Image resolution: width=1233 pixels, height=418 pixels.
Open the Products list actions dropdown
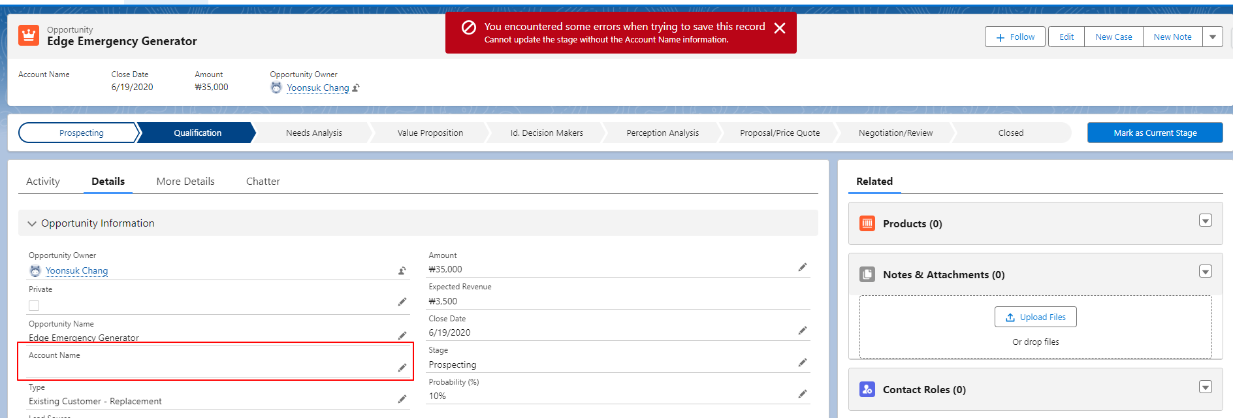tap(1206, 221)
